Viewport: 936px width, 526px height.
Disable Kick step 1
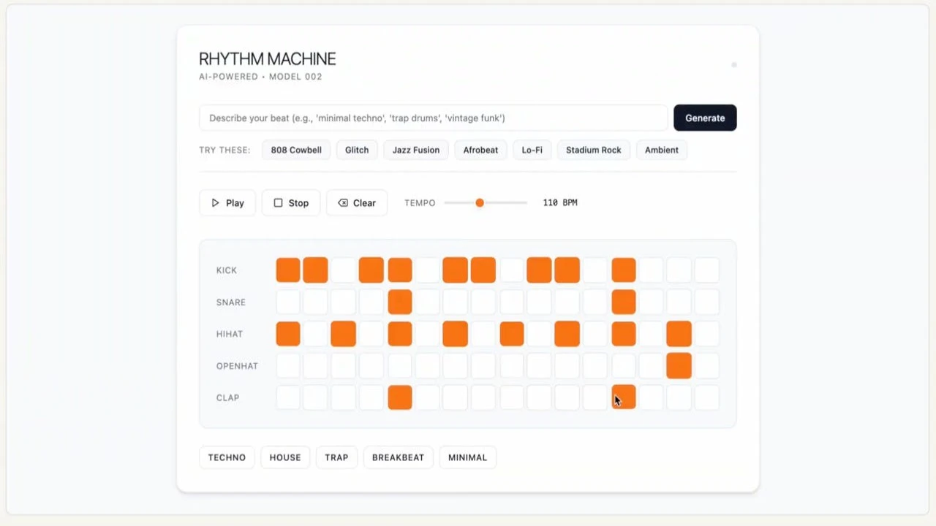288,270
